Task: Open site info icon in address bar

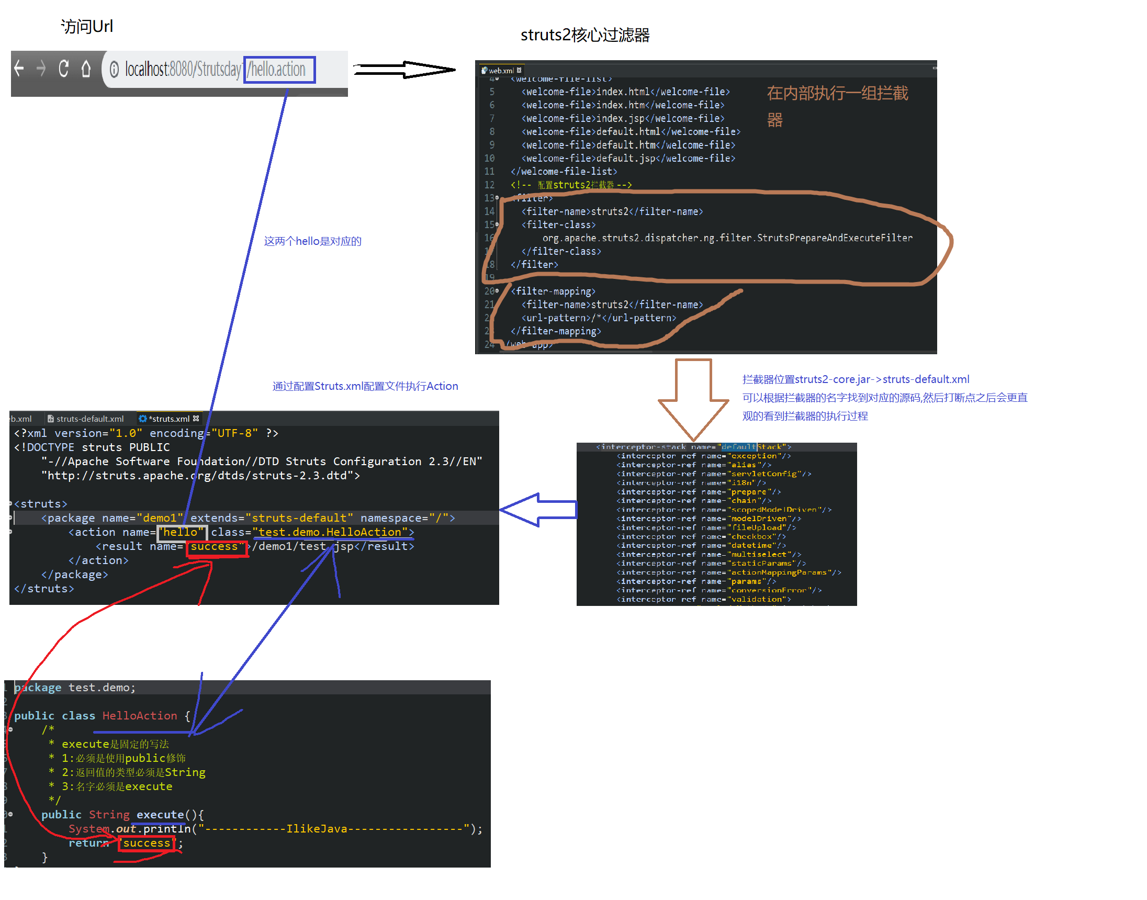Action: pos(114,69)
